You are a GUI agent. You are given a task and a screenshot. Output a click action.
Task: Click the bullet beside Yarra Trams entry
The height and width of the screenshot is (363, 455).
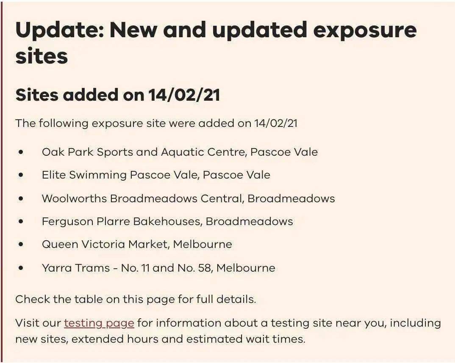21,268
